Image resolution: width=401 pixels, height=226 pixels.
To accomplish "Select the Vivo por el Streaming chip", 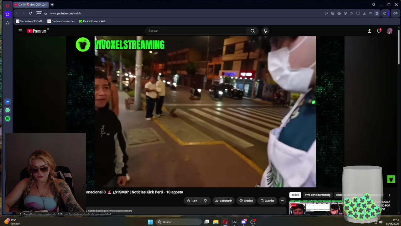I will [x=318, y=195].
